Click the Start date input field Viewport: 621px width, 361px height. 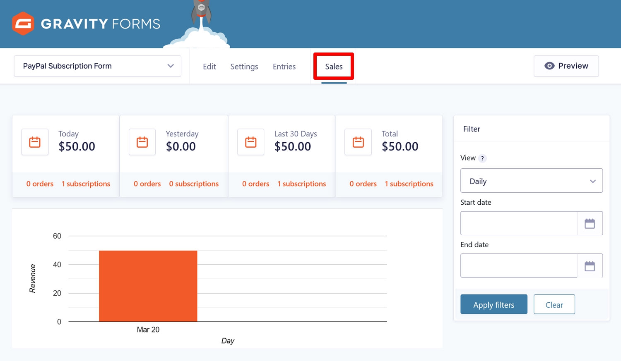[519, 223]
